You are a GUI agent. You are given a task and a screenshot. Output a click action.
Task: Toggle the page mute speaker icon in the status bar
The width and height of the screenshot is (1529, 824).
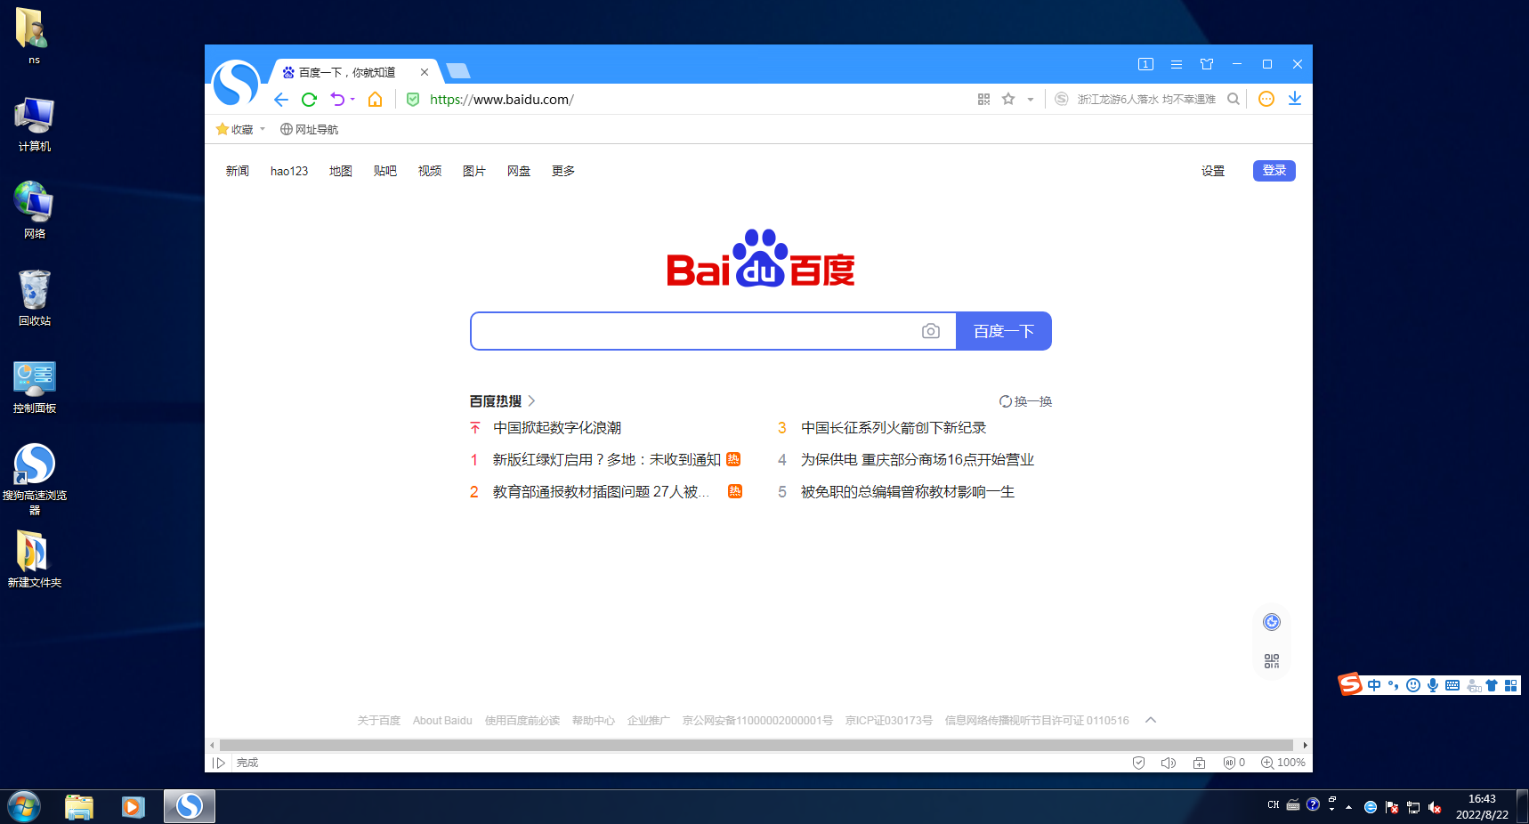tap(1169, 763)
